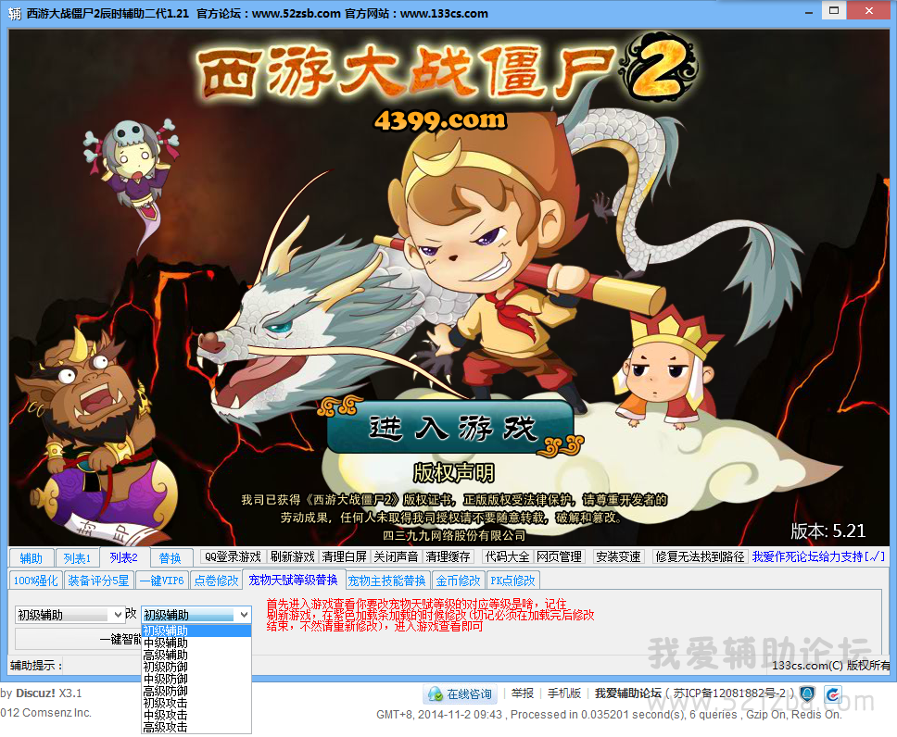Select 中级攻击 in the dropdown list

pos(196,716)
